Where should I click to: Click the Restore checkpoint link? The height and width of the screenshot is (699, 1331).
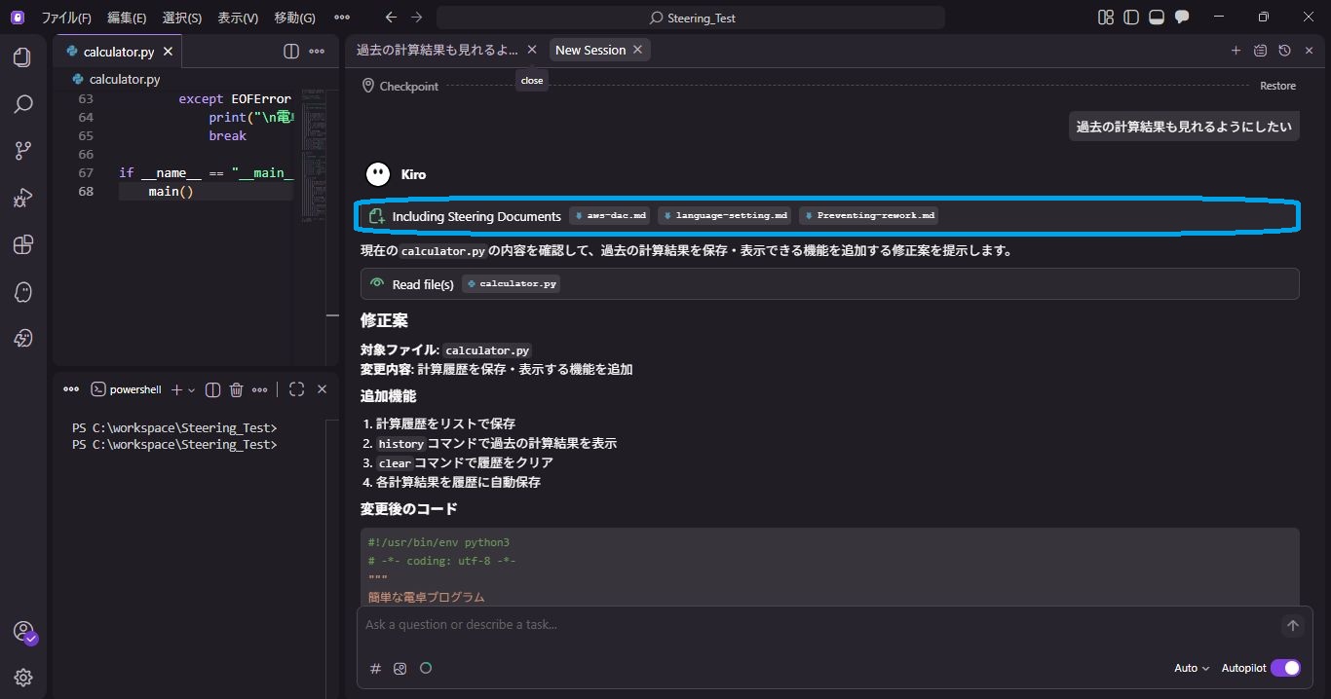[1277, 86]
